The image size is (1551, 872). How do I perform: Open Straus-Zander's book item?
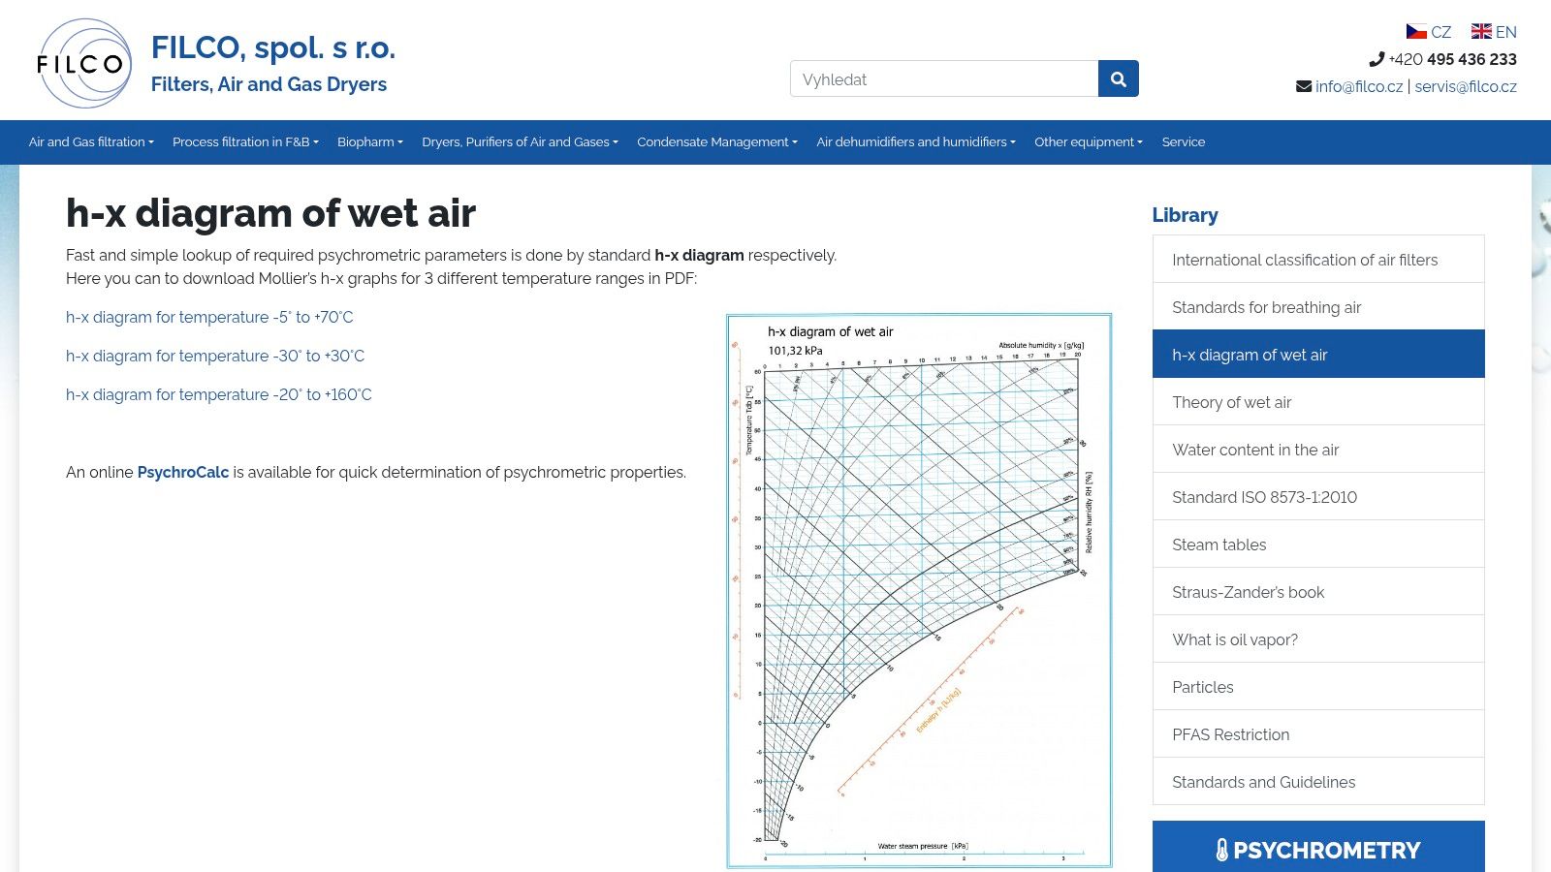click(1318, 592)
